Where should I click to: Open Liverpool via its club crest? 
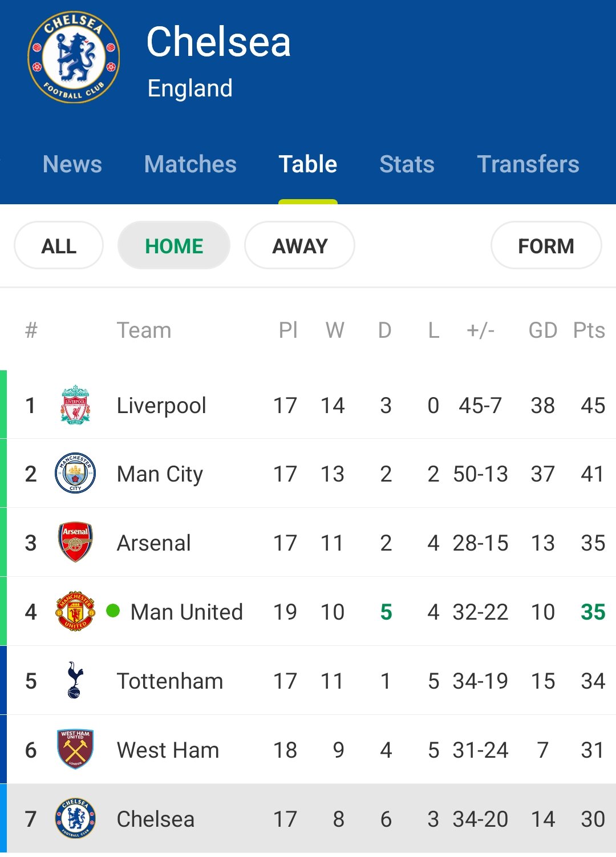pos(75,405)
